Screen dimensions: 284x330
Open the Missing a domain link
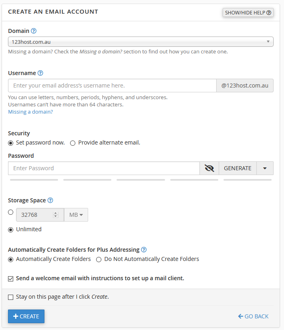click(30, 111)
